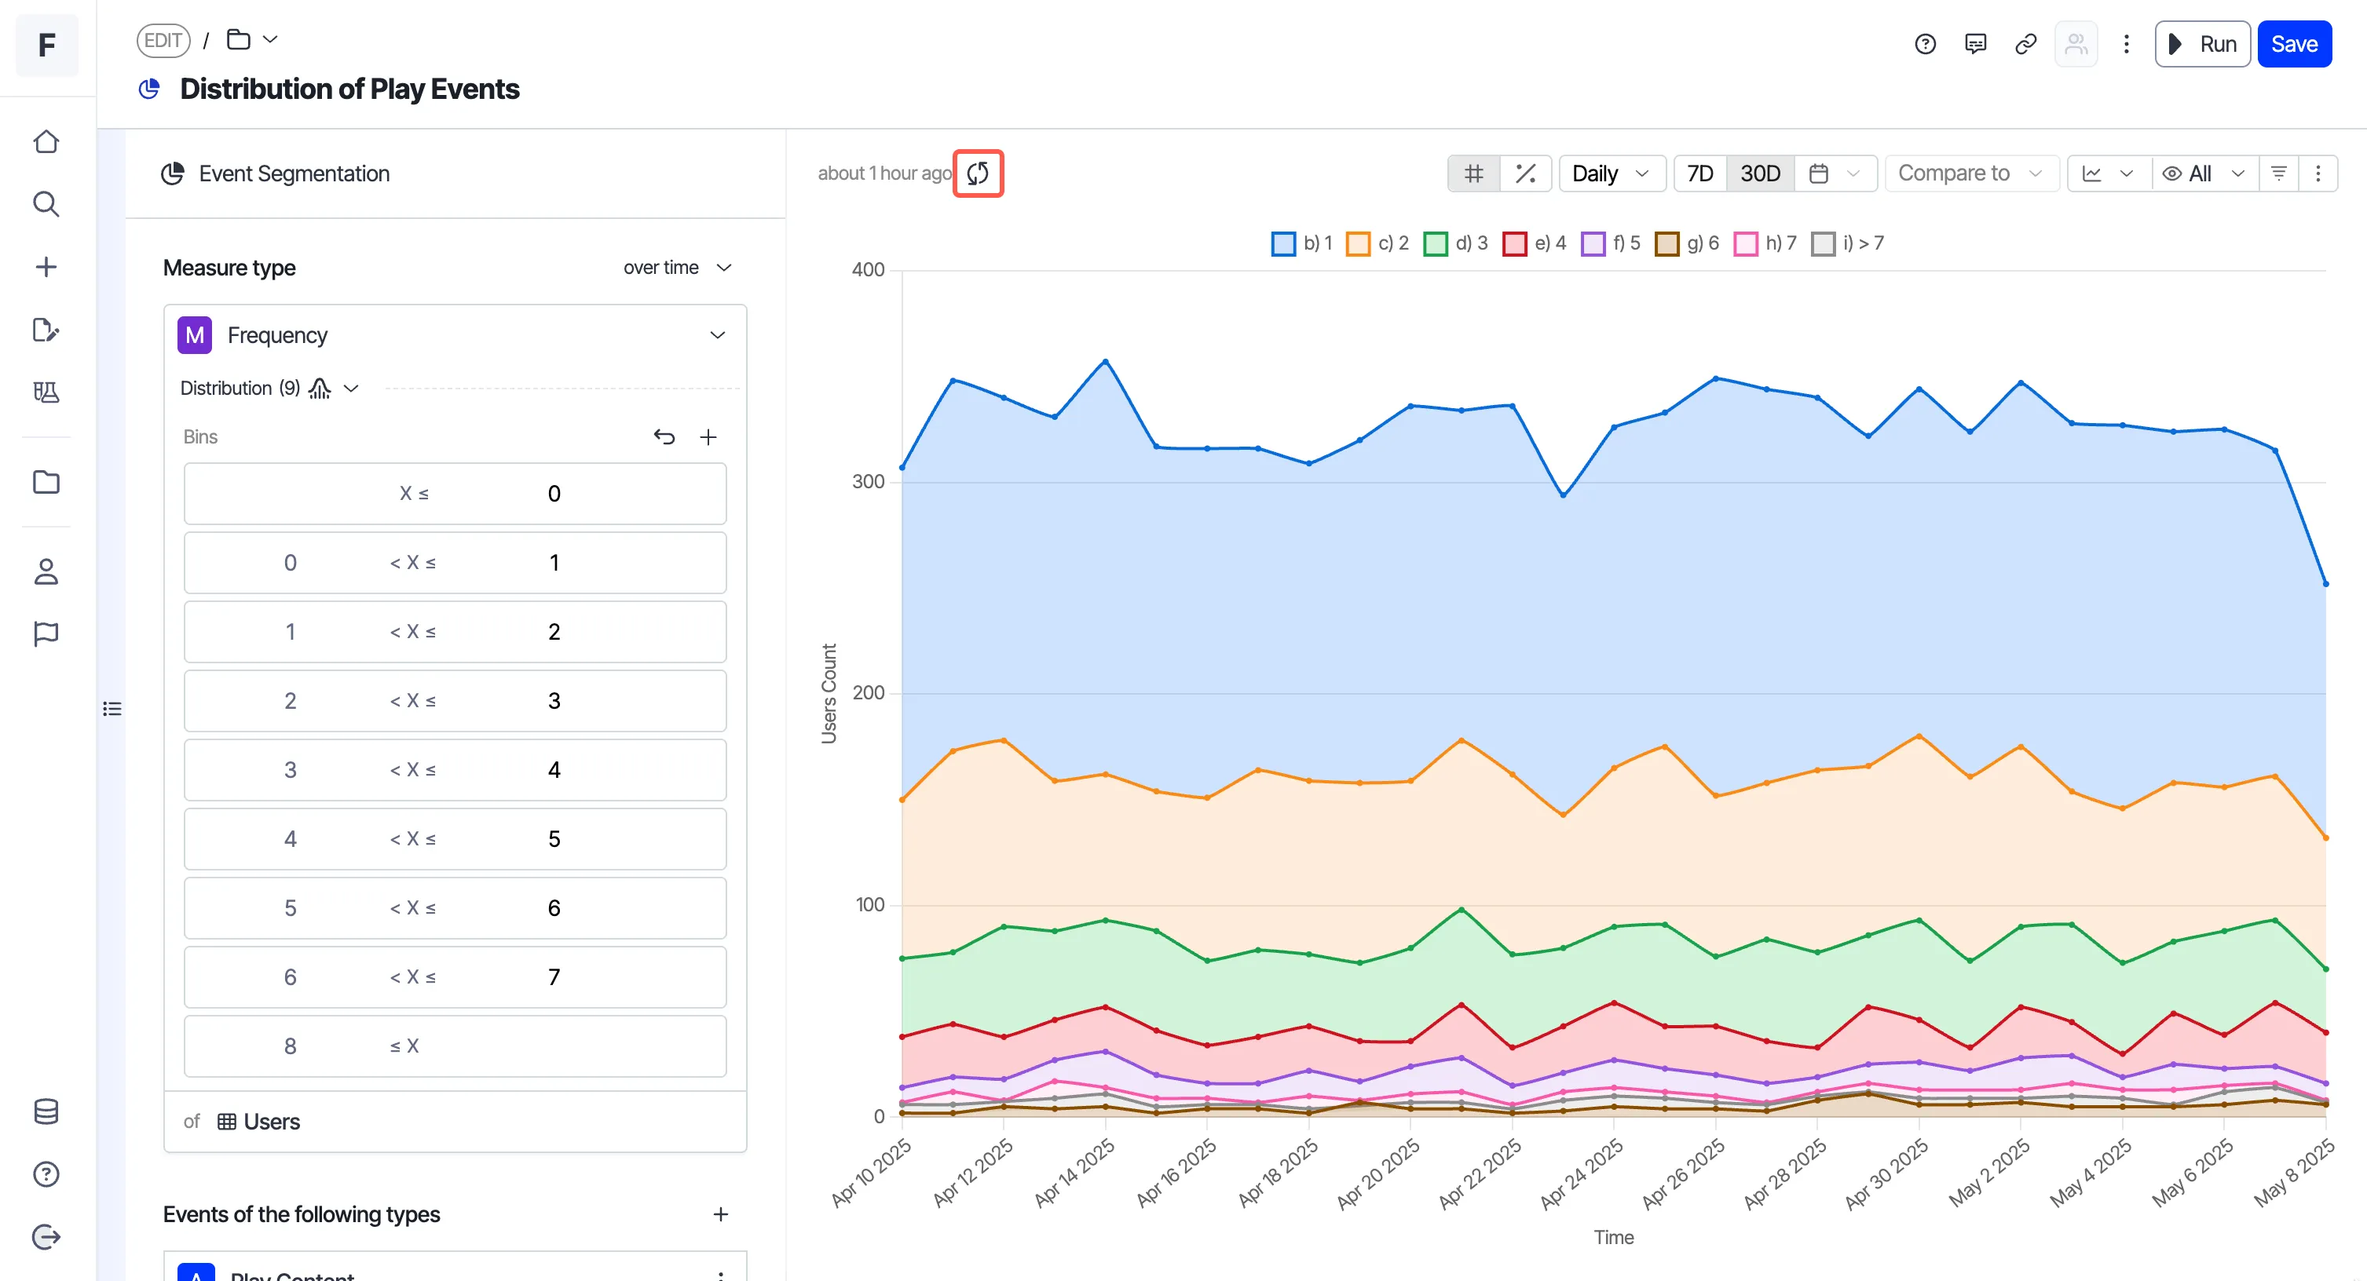This screenshot has width=2367, height=1281.
Task: Click the Run button
Action: click(x=2201, y=44)
